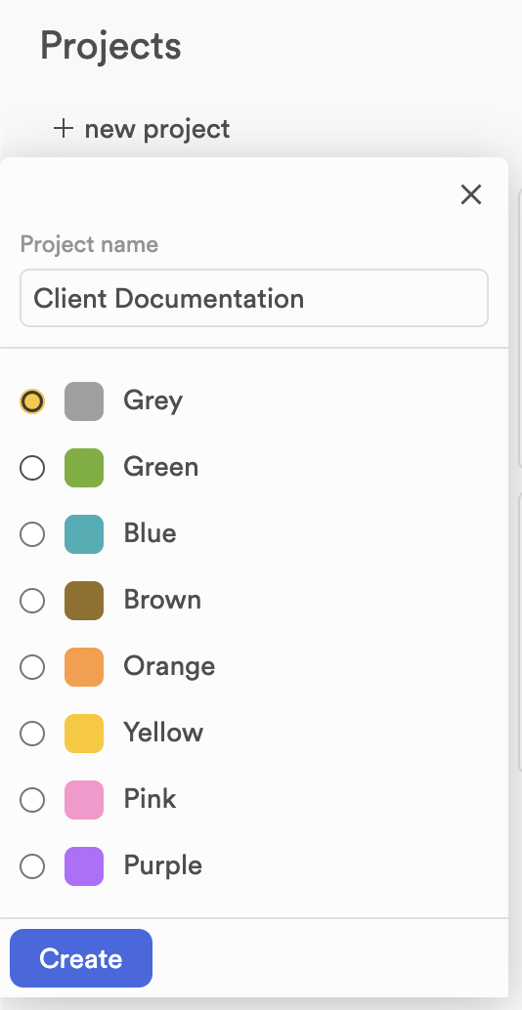
Task: Close the new project dialog
Action: click(x=471, y=193)
